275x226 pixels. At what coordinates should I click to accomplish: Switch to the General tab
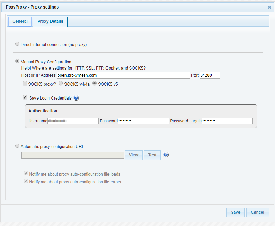pyautogui.click(x=20, y=21)
